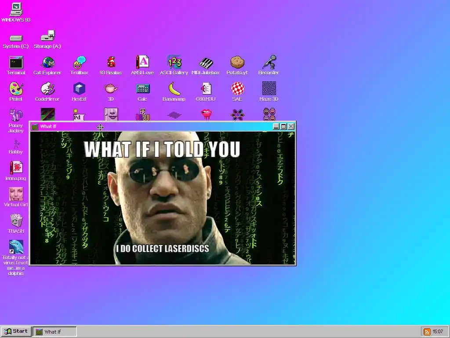Minimize the What If window
450x338 pixels.
(276, 126)
